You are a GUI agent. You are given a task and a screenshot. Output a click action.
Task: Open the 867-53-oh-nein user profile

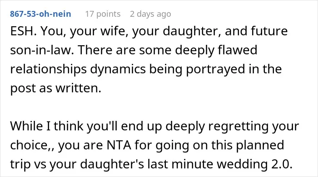point(40,14)
